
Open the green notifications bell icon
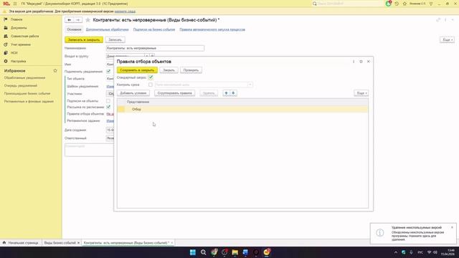click(x=388, y=4)
